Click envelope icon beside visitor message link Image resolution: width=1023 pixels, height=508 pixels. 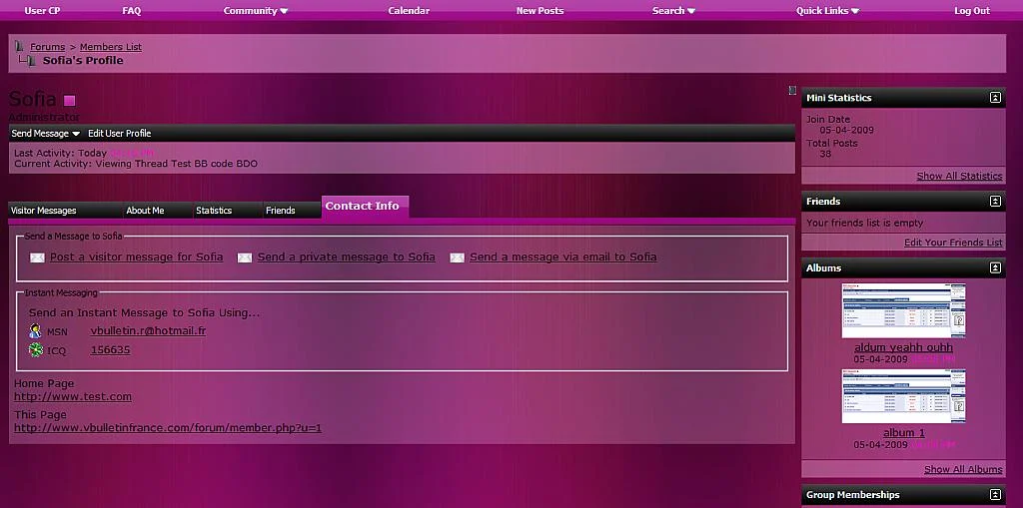coord(37,257)
